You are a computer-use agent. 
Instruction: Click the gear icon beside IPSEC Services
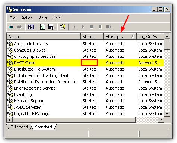(x=10, y=107)
